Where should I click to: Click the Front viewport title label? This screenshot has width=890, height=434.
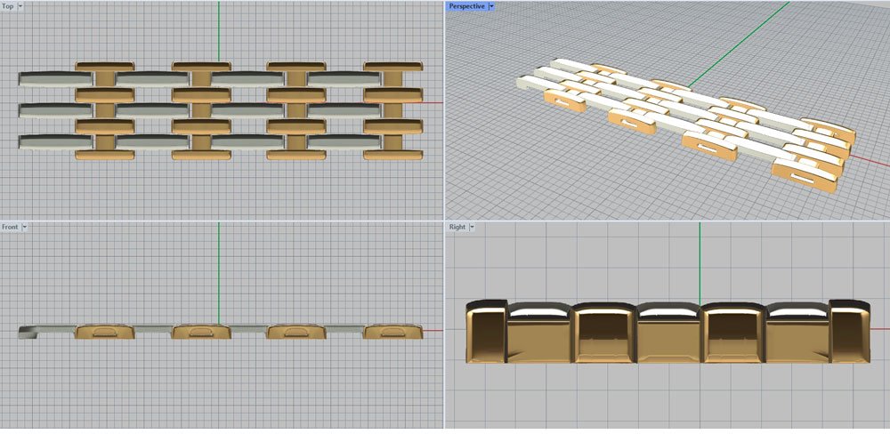pyautogui.click(x=10, y=227)
